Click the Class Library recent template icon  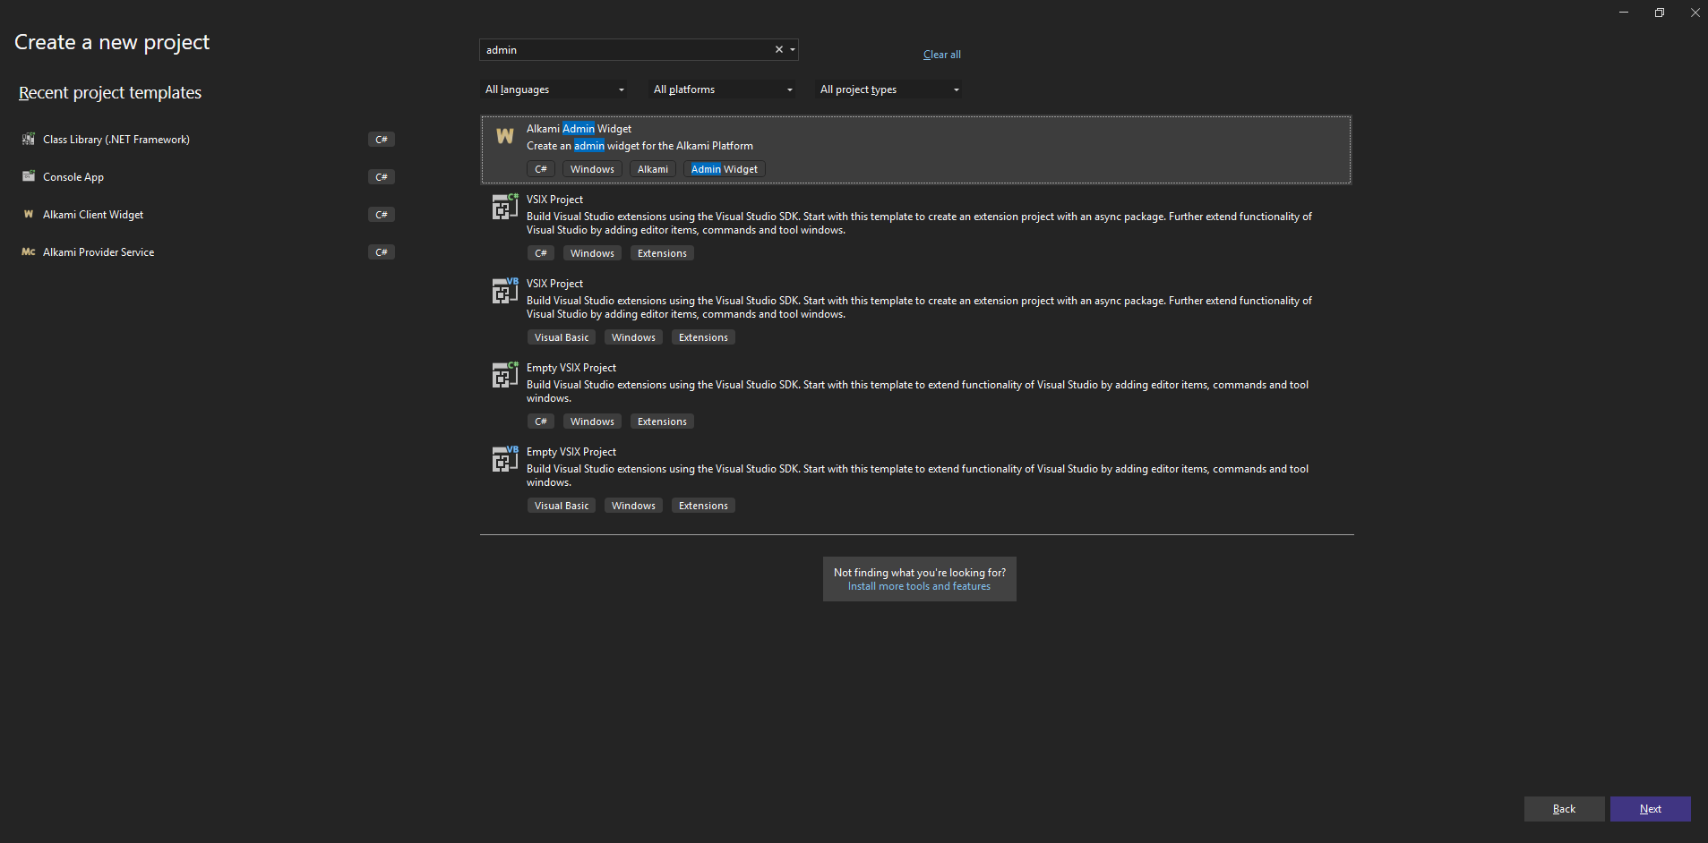[29, 140]
